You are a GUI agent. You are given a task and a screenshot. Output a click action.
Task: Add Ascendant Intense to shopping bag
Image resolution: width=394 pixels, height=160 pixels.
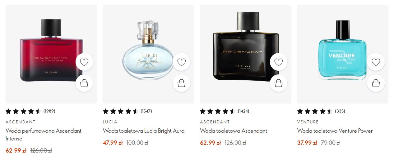(x=84, y=83)
